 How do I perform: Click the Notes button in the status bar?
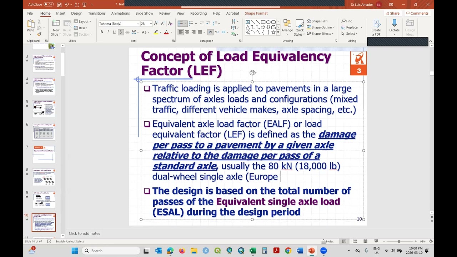pos(327,241)
